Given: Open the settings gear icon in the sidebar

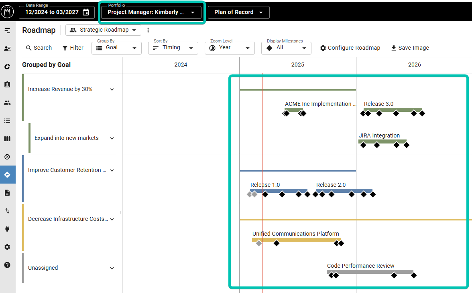Looking at the screenshot, I should click(x=7, y=247).
